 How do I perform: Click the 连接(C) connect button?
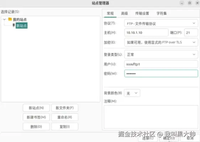[148, 138]
